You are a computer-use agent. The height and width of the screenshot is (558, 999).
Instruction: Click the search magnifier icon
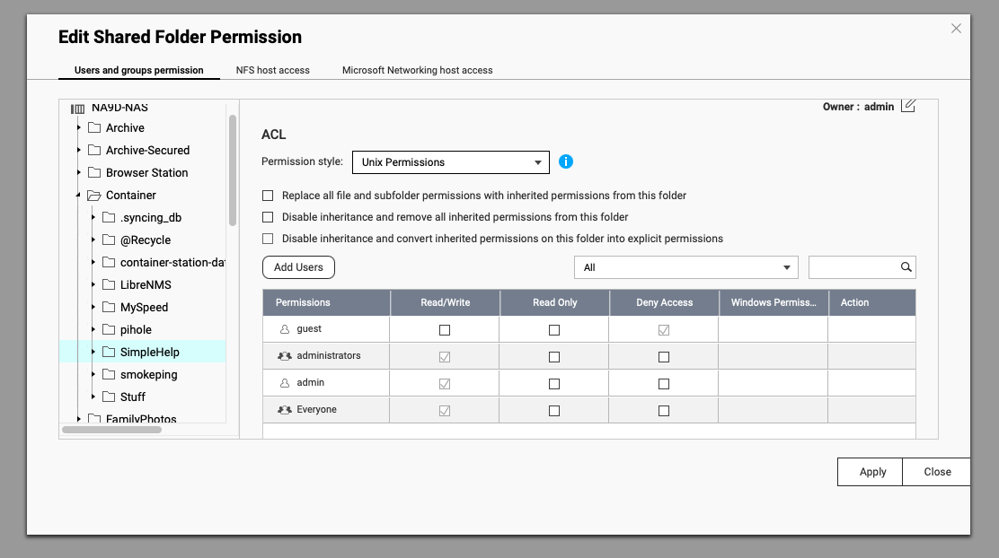[x=906, y=267]
